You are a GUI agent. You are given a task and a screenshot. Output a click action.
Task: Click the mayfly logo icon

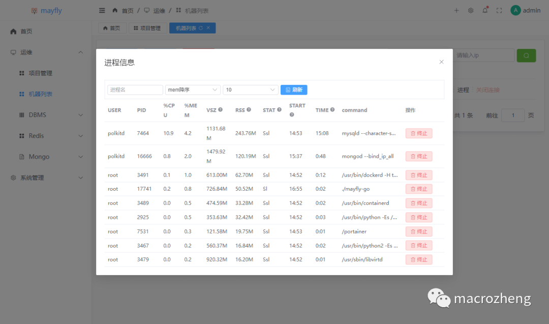coord(34,10)
